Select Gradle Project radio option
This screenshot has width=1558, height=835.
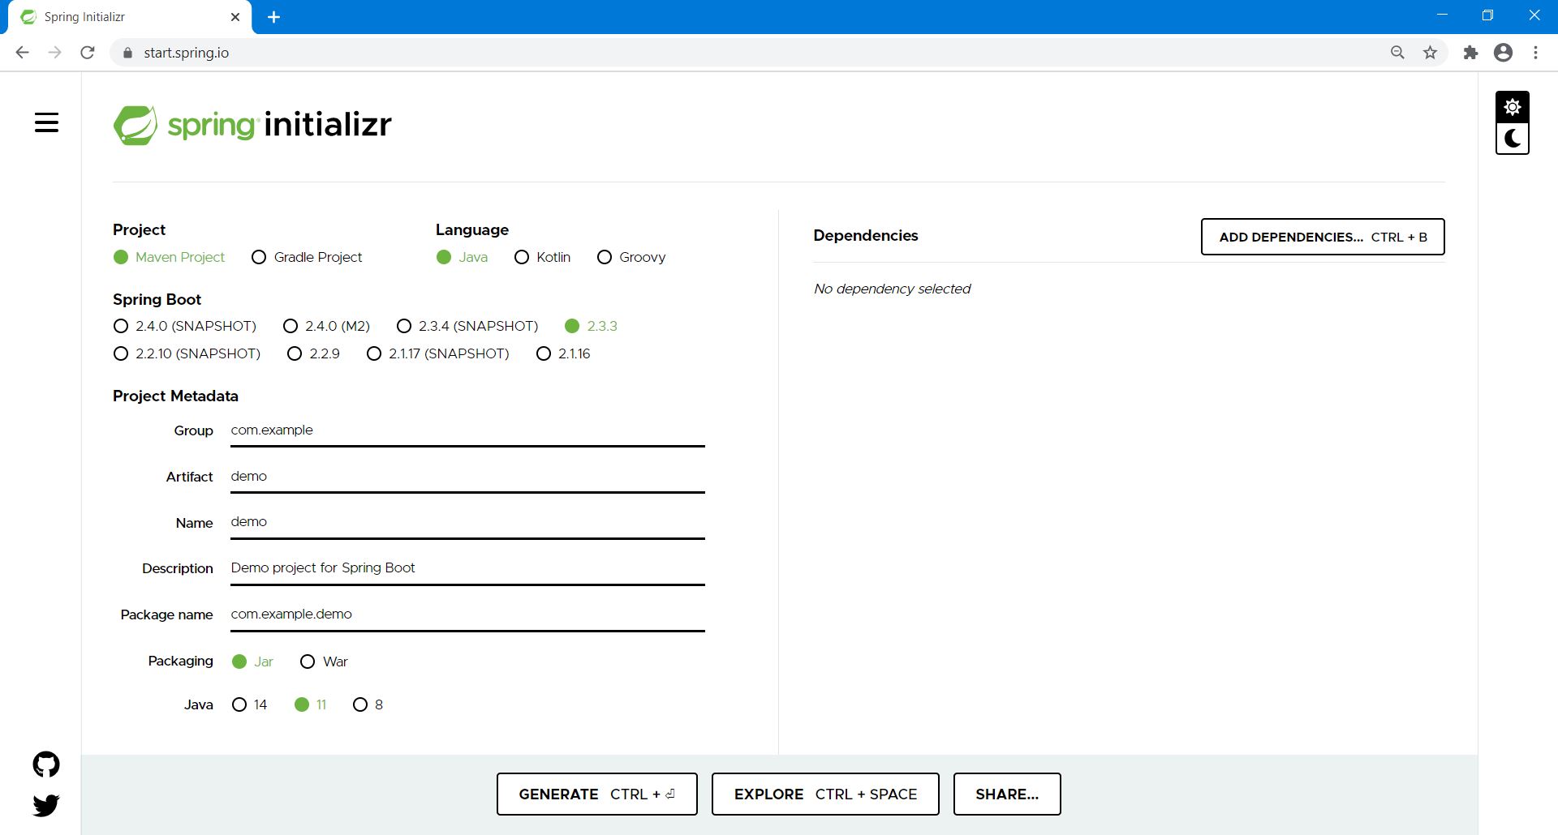(x=259, y=257)
